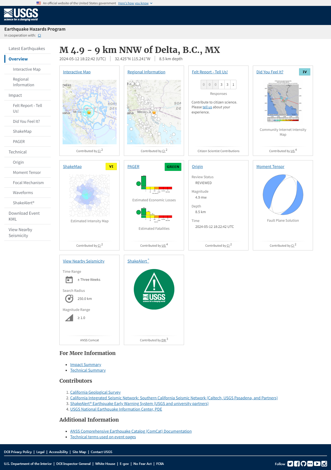
Task: Open Contact USGS footer link
Action: pyautogui.click(x=102, y=452)
